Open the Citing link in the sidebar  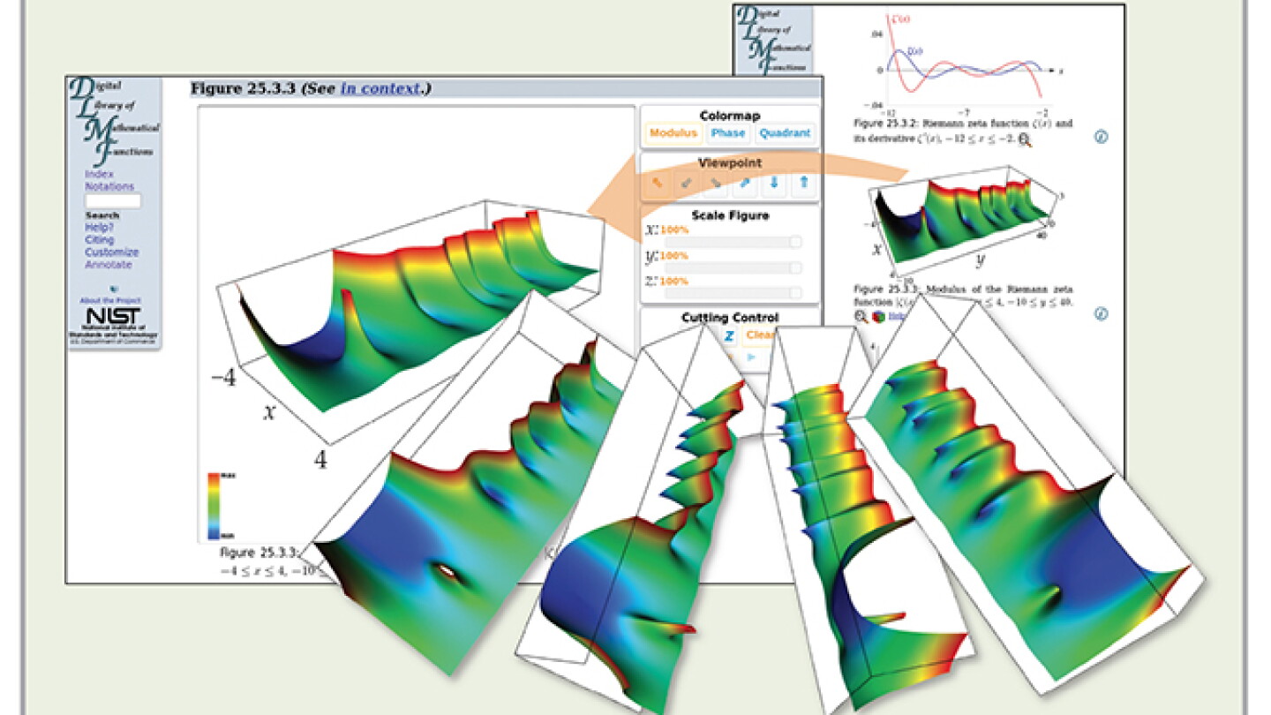100,240
